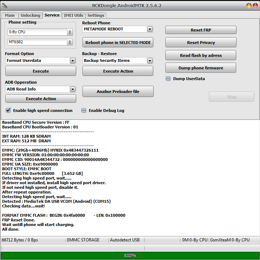The image size is (260, 260).
Task: Switch to the Main tab
Action: (x=10, y=15)
